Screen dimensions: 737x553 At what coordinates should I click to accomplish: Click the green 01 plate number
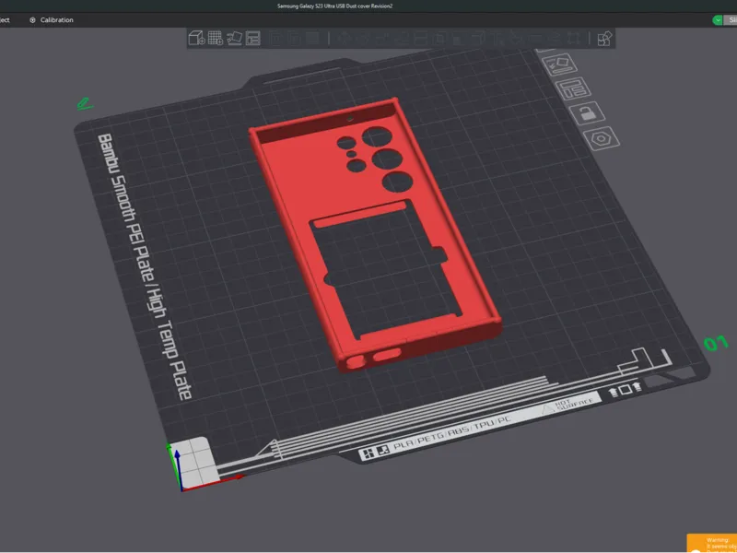716,343
